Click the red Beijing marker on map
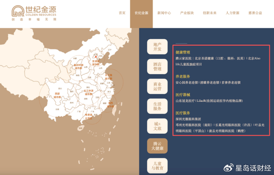 96,57
